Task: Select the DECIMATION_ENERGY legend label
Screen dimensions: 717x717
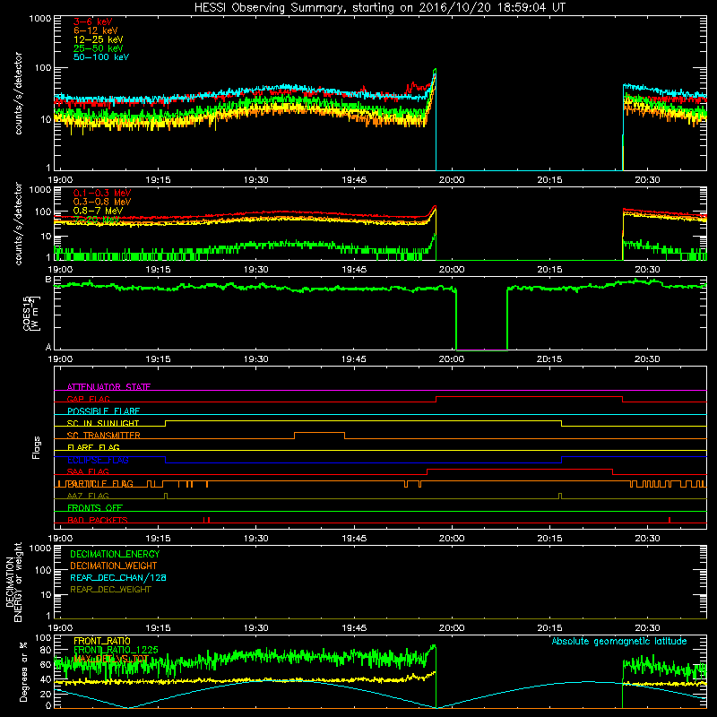Action: (115, 554)
